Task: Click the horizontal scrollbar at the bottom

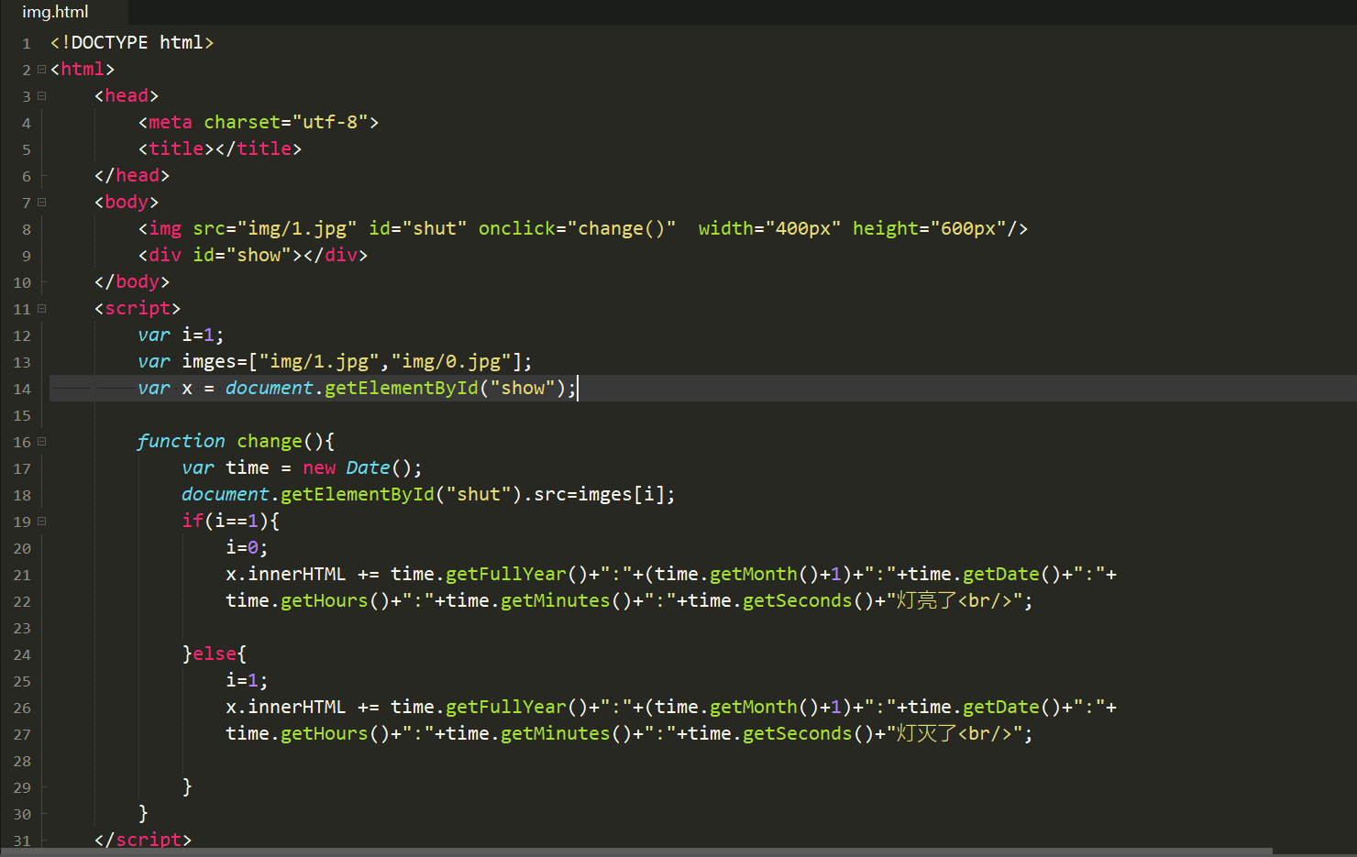Action: coord(636,852)
